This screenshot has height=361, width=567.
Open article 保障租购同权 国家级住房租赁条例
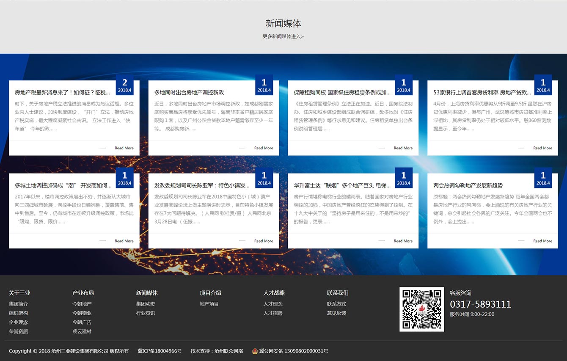click(342, 92)
